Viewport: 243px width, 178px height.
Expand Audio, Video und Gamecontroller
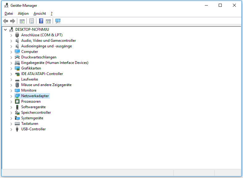point(11,41)
